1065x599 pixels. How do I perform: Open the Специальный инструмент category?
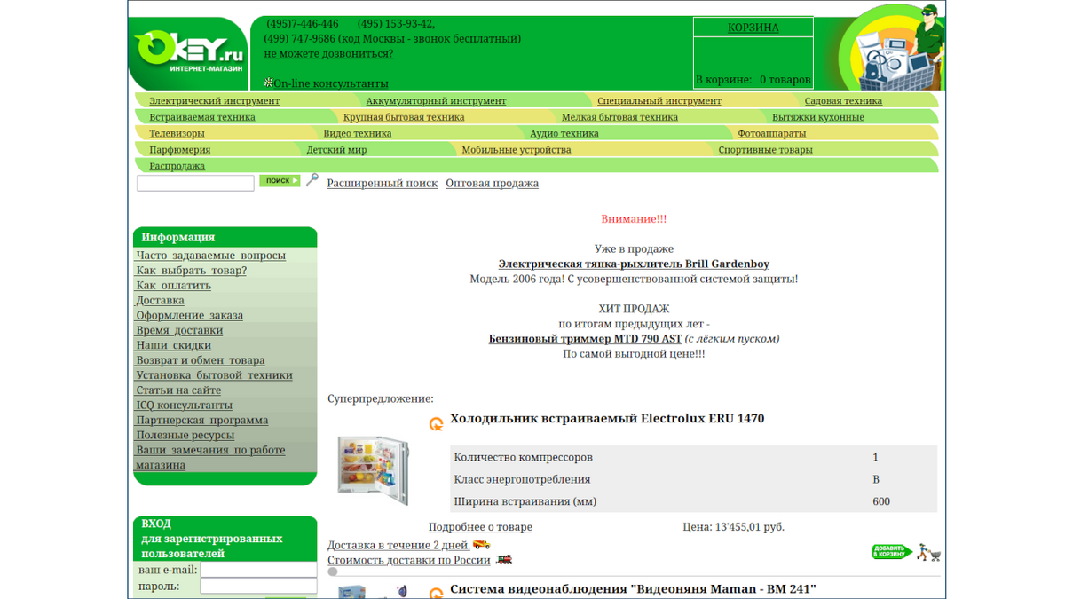659,101
